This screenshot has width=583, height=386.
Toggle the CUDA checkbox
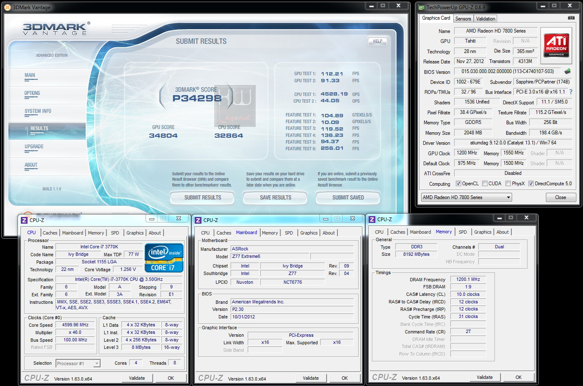tap(485, 184)
